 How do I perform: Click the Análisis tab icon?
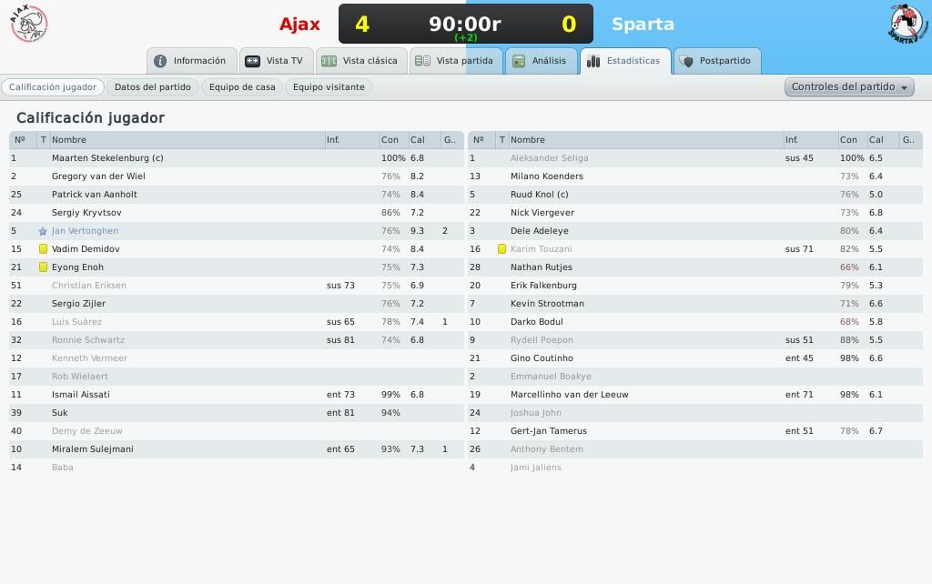[519, 61]
